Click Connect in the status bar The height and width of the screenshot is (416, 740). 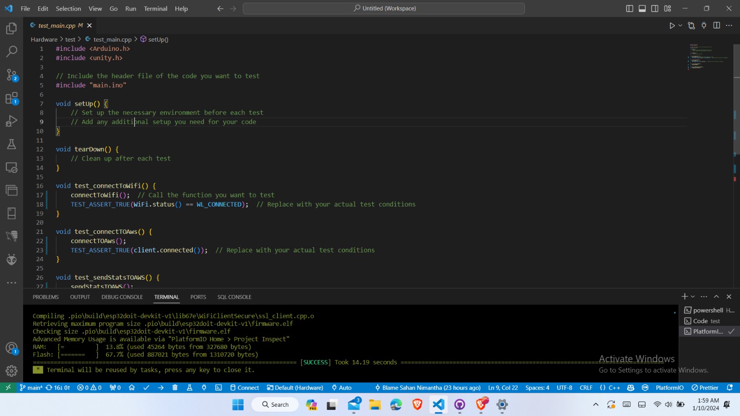point(245,388)
